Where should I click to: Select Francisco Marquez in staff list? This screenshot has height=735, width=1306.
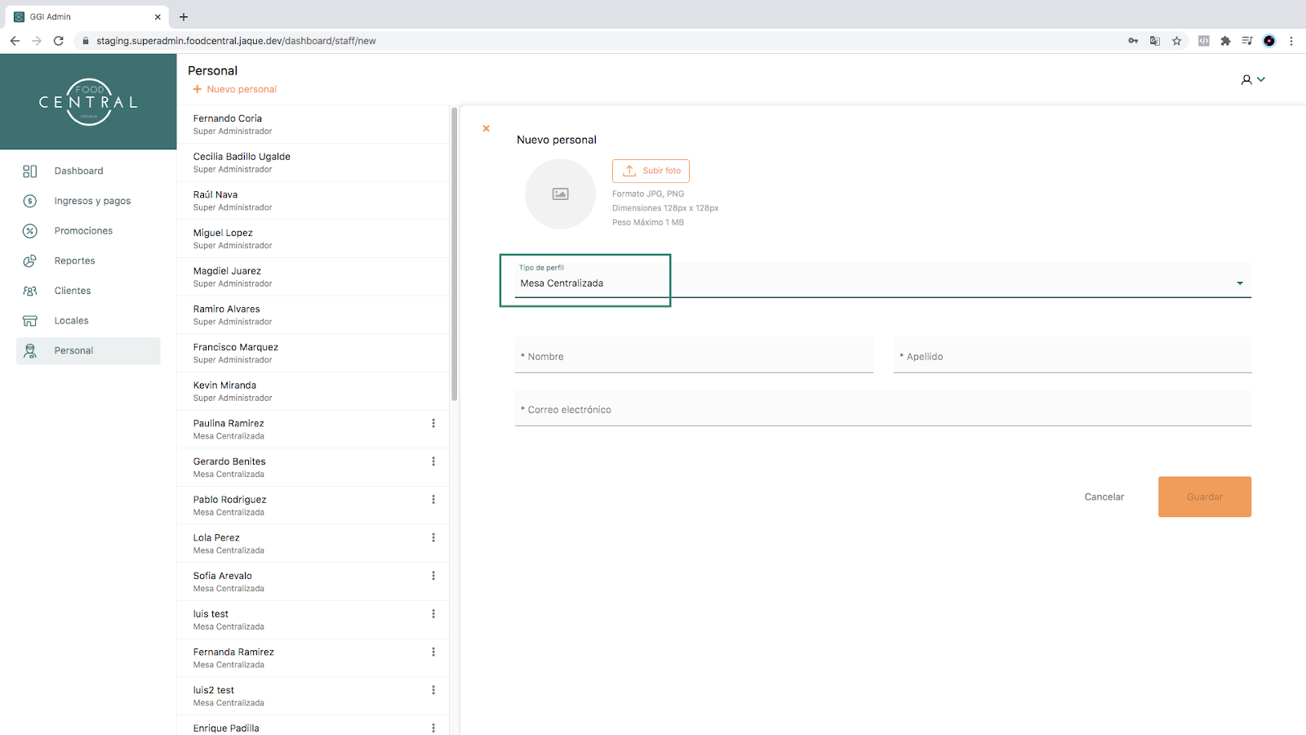click(313, 353)
